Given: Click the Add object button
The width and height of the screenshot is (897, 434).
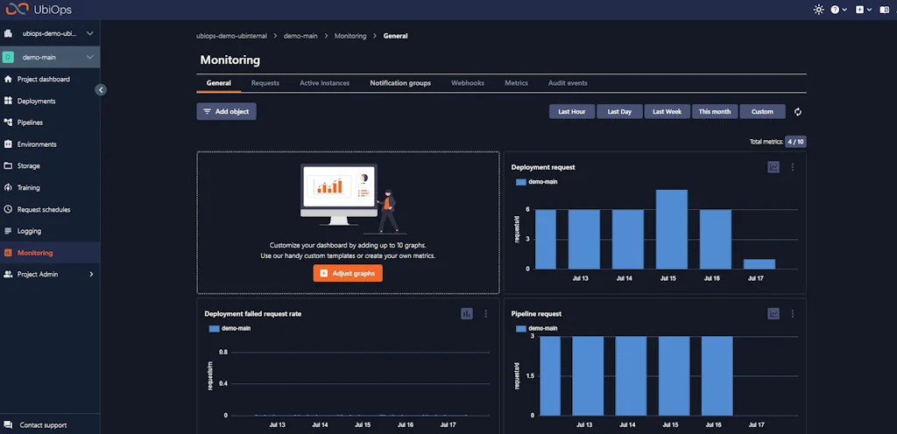Looking at the screenshot, I should (227, 112).
